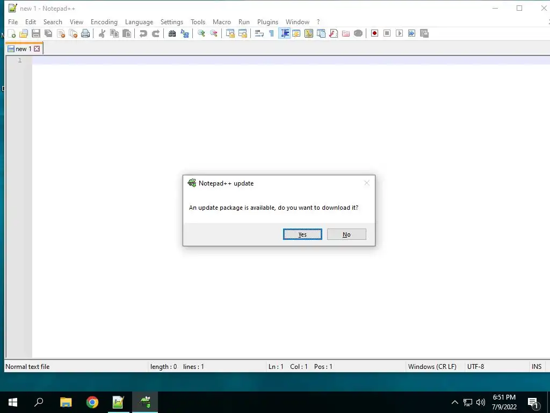Toggle Show All Characters pilcrow icon
Screen dimensions: 550x413
pyautogui.click(x=271, y=33)
